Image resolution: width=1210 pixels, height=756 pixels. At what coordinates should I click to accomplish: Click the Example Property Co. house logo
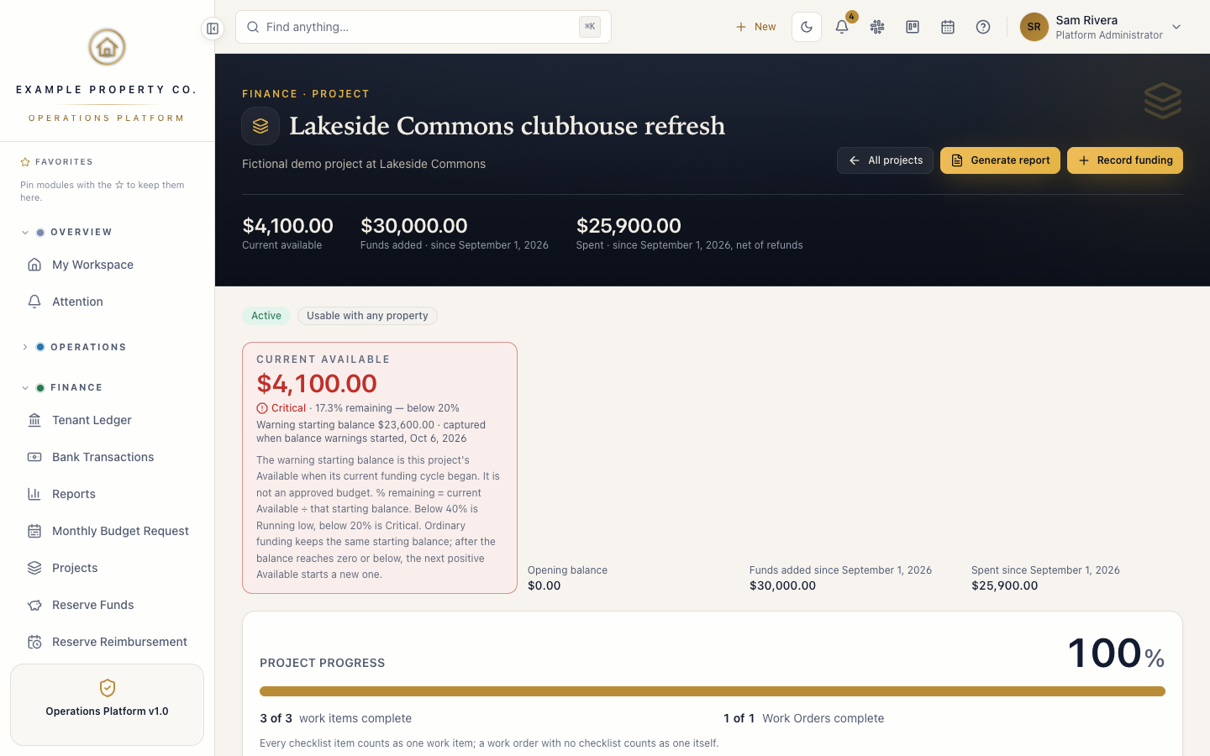[107, 47]
